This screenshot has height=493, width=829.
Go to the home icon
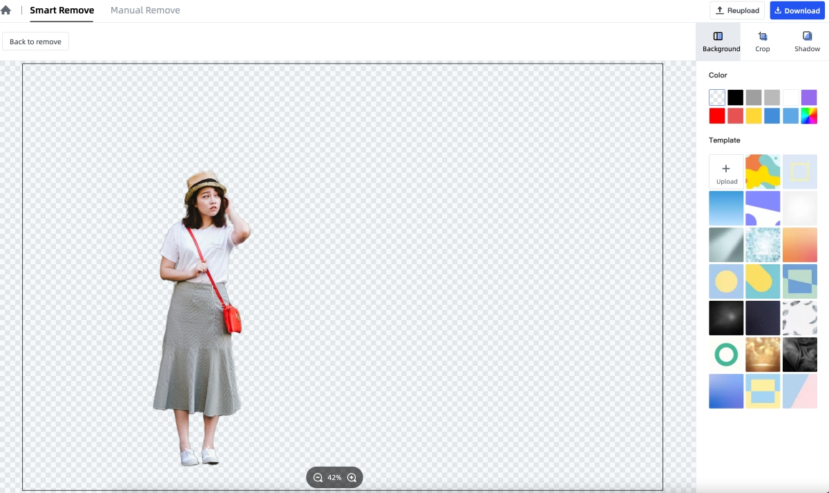[6, 10]
